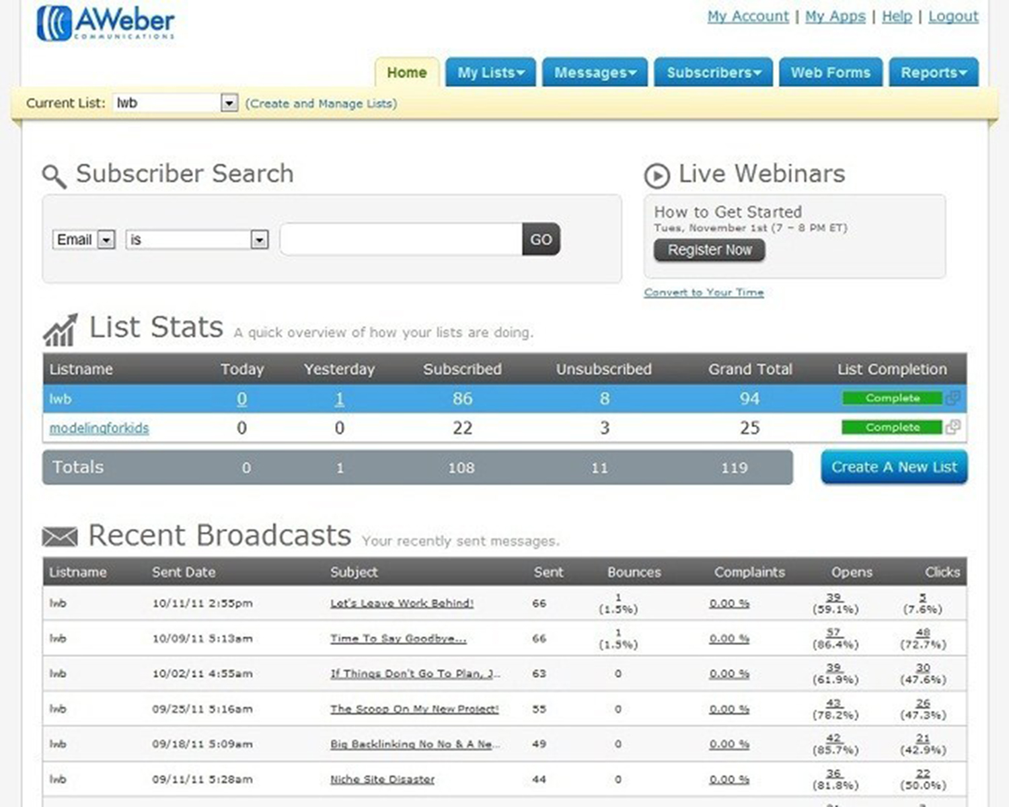Click lwb Today count 0

click(x=241, y=399)
